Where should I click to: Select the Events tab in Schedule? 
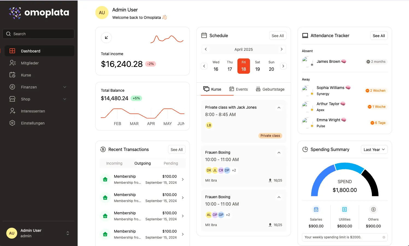[239, 89]
